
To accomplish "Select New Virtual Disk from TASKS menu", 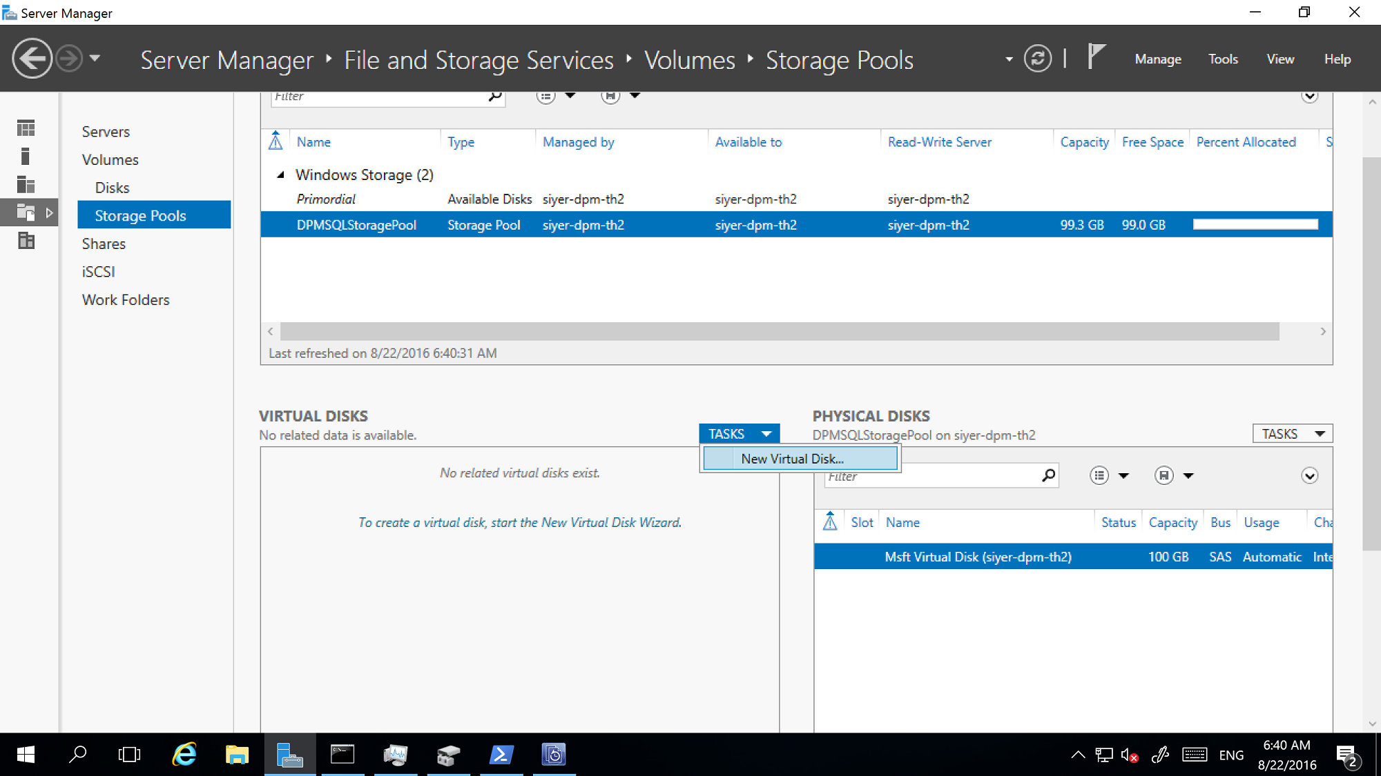I will (x=791, y=459).
